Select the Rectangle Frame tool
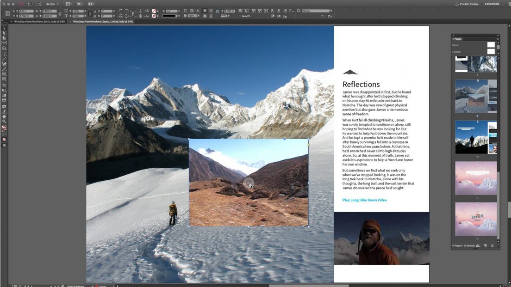Image resolution: width=511 pixels, height=287 pixels. tap(4, 74)
